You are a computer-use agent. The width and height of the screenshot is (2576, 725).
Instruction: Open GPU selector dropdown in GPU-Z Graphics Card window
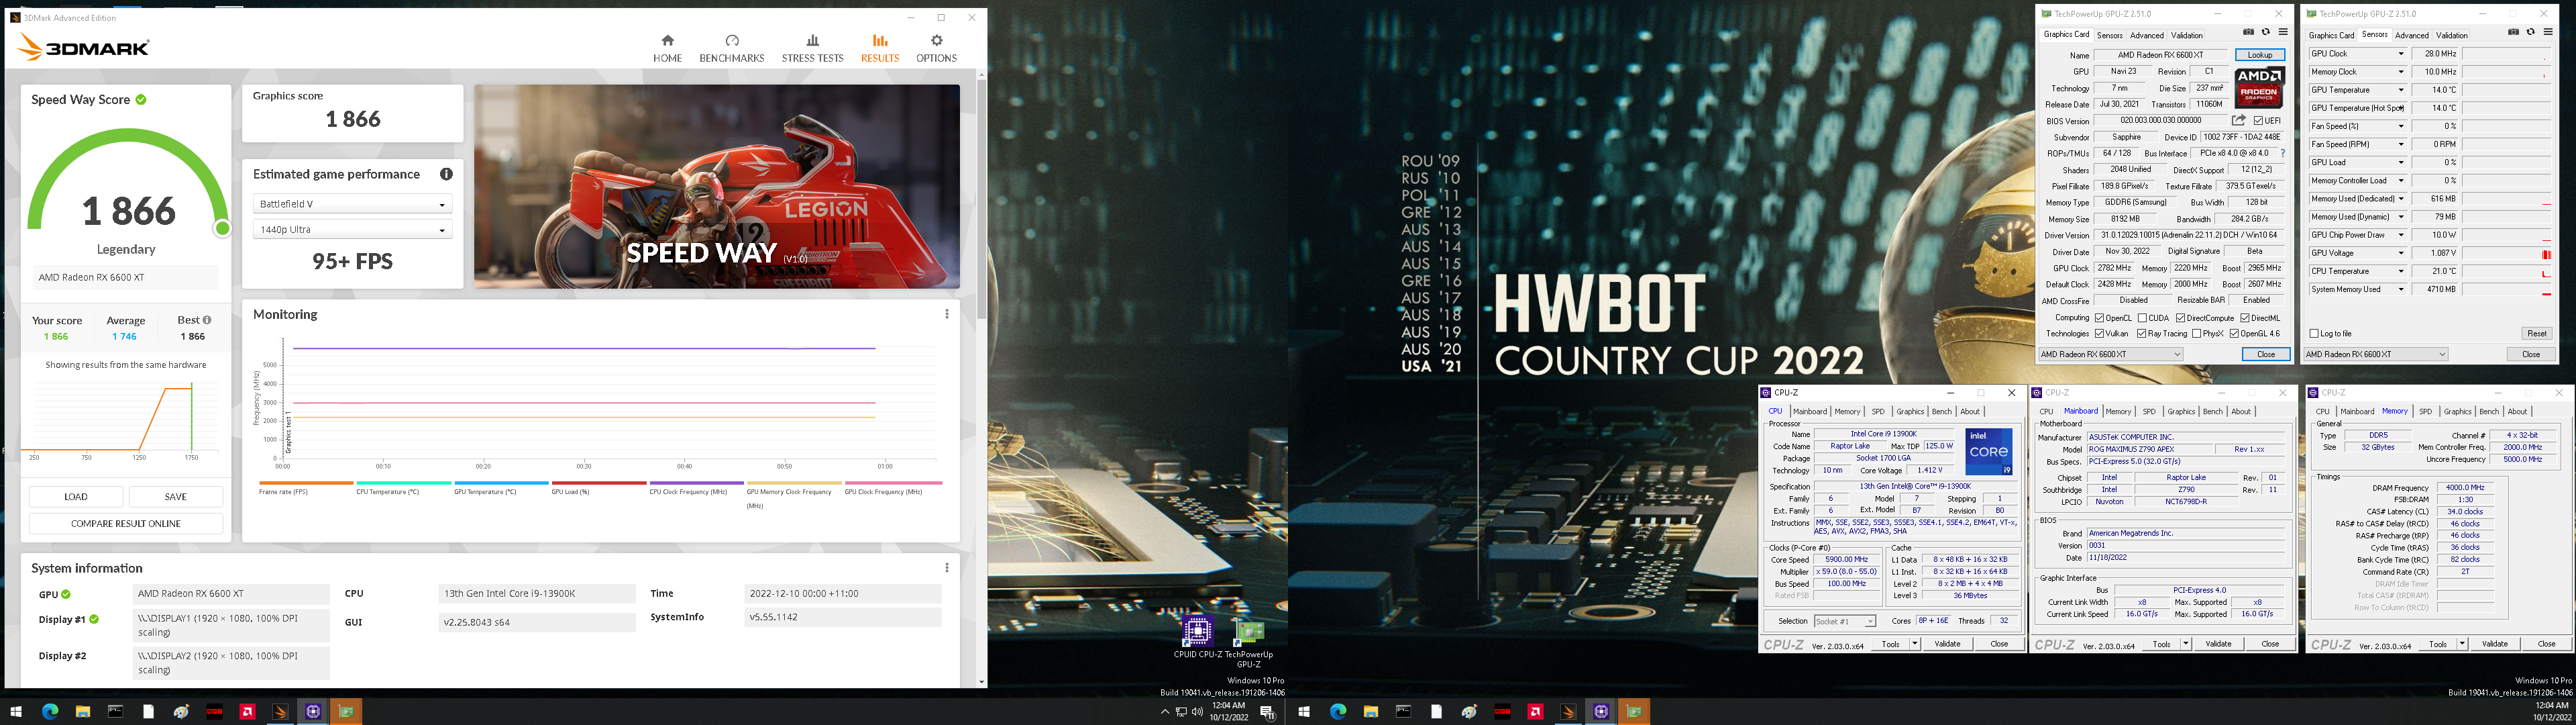(2110, 354)
